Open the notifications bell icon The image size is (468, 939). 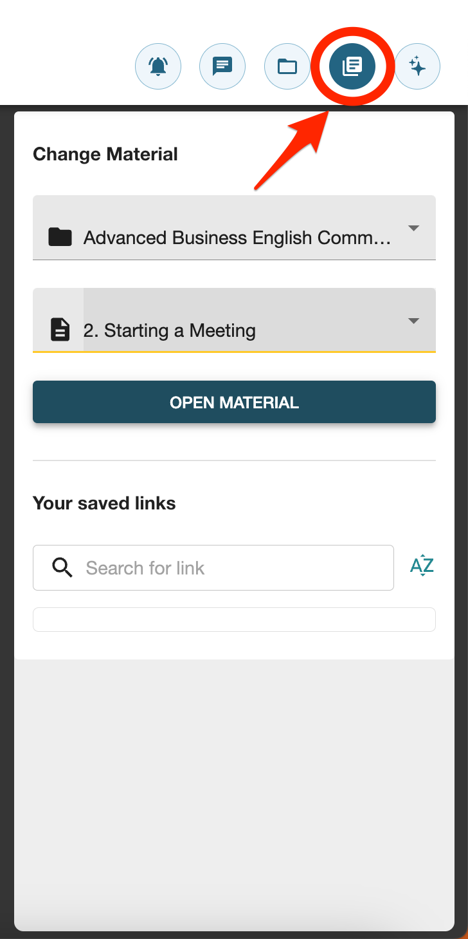[158, 66]
